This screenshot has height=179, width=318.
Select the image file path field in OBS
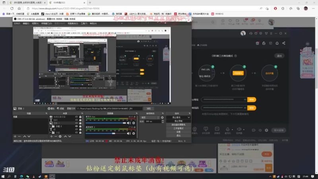pos(109,109)
